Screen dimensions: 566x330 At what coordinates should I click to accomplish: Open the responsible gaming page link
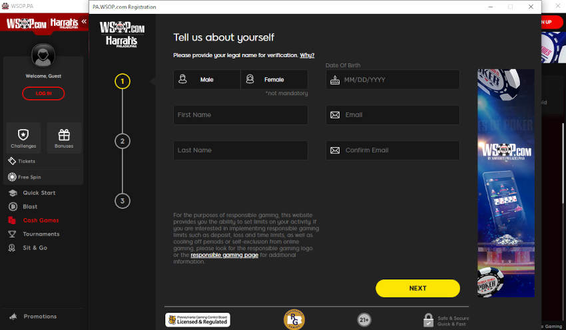point(224,255)
